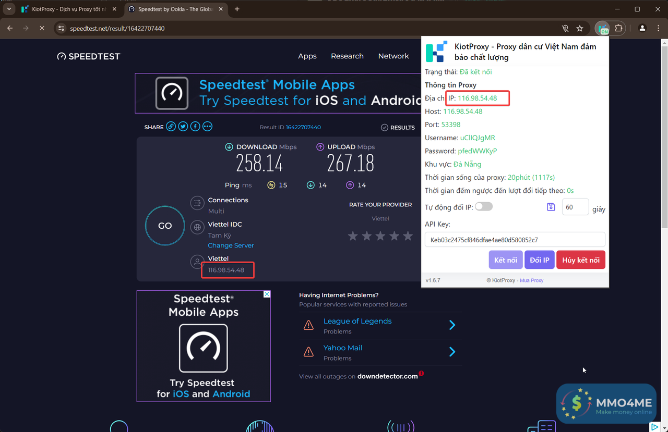This screenshot has height=432, width=668.
Task: Click the Connections icon
Action: [x=197, y=203]
